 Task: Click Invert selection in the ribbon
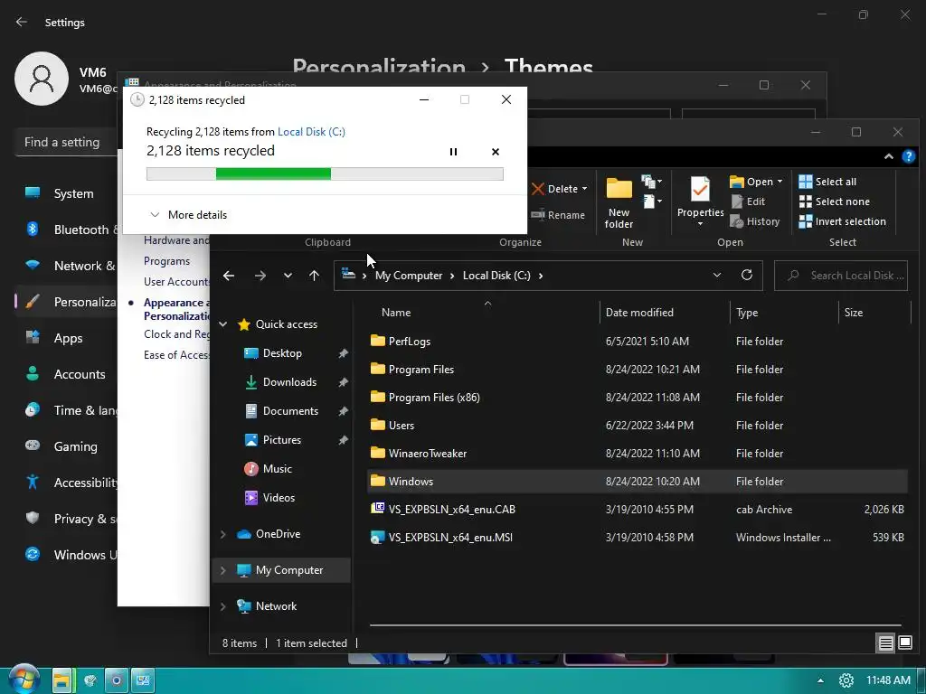tap(842, 222)
